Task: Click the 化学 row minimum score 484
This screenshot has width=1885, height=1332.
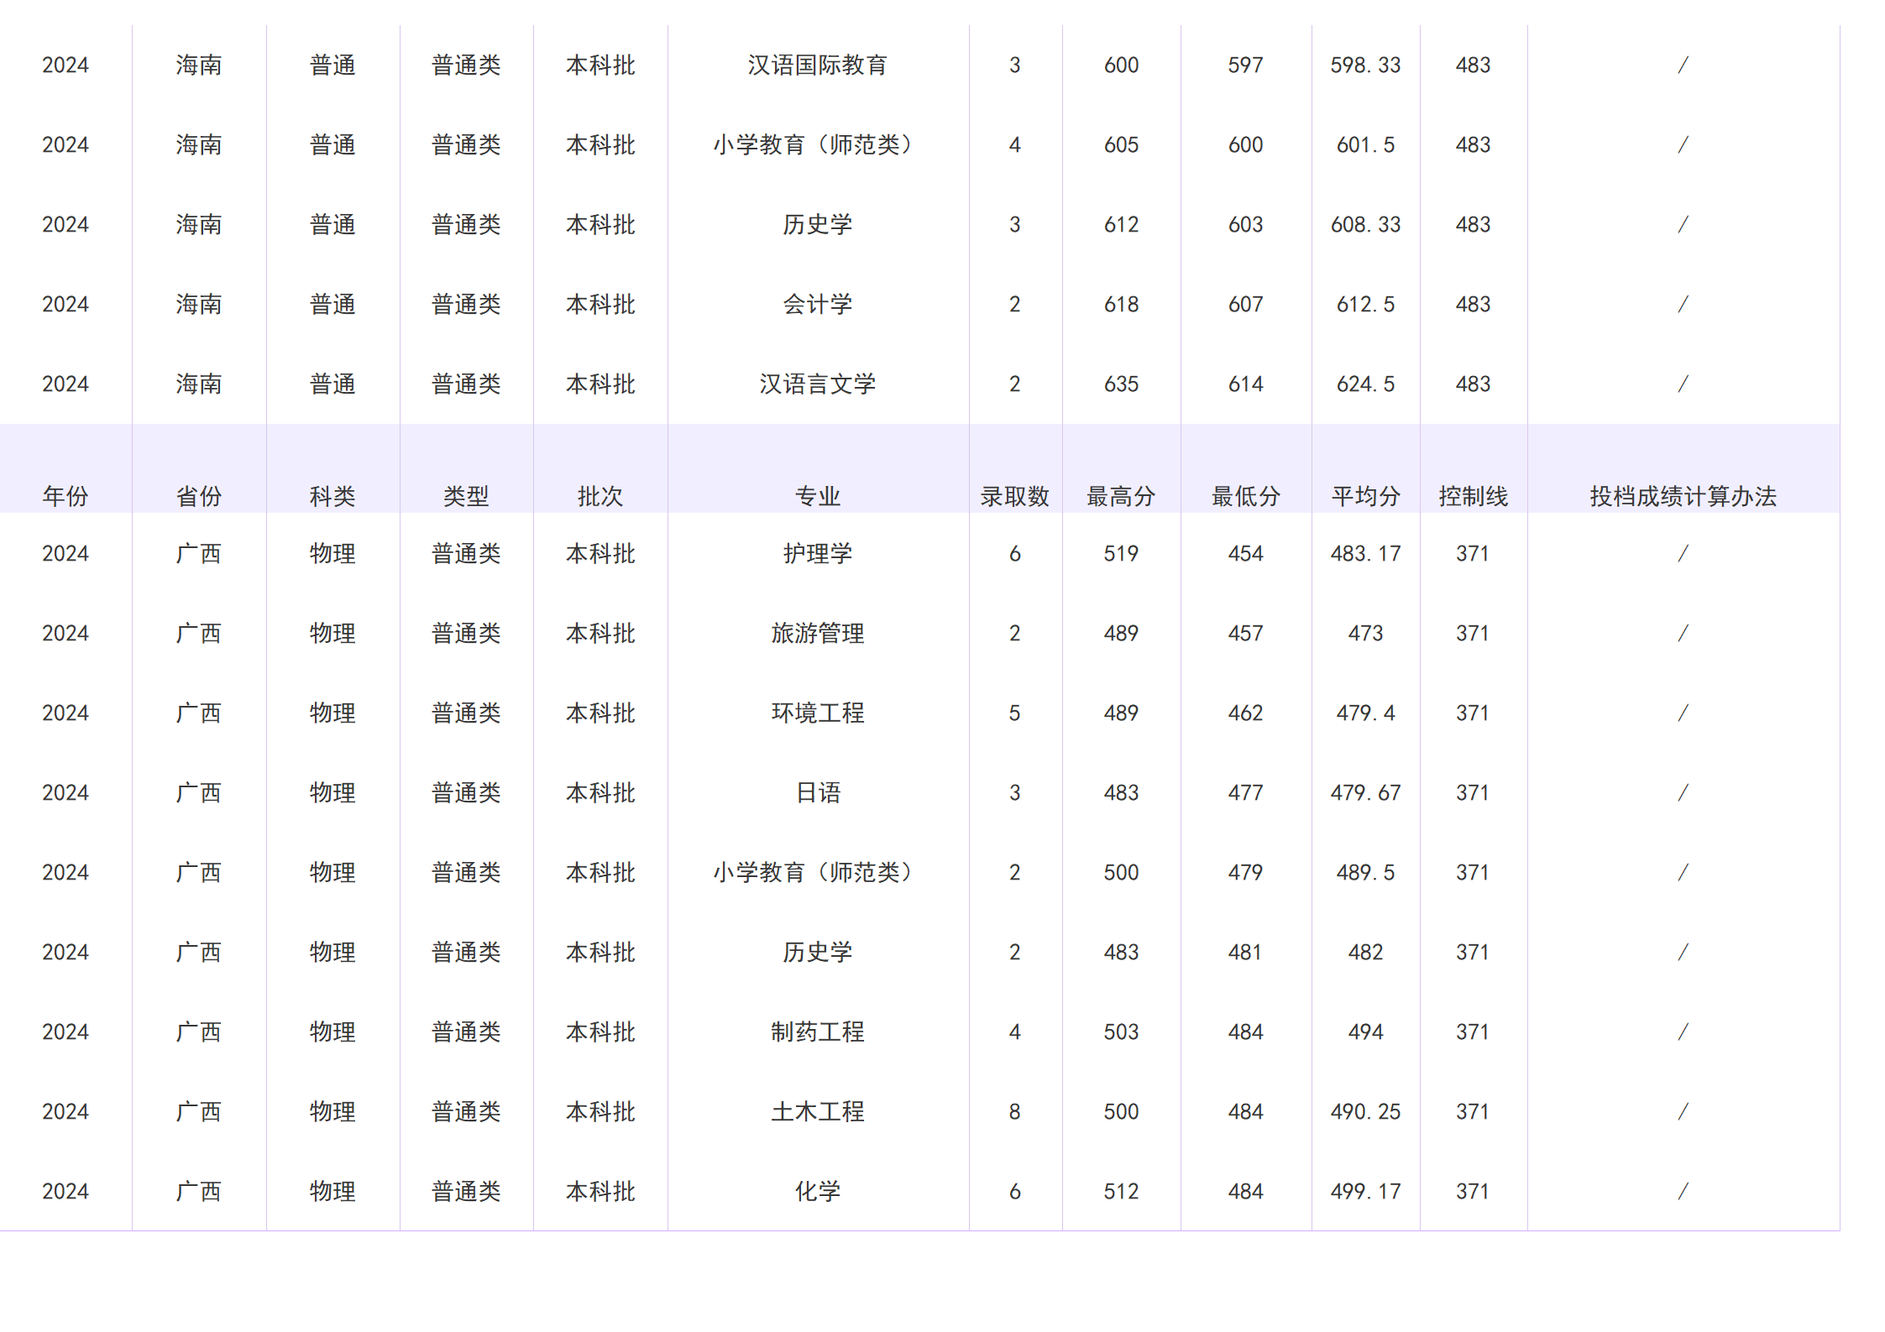Action: click(x=1247, y=1190)
